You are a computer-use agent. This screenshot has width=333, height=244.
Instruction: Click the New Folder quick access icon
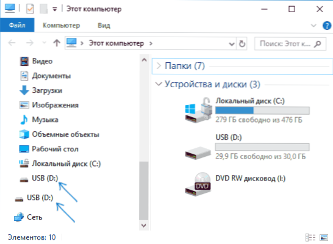point(44,9)
